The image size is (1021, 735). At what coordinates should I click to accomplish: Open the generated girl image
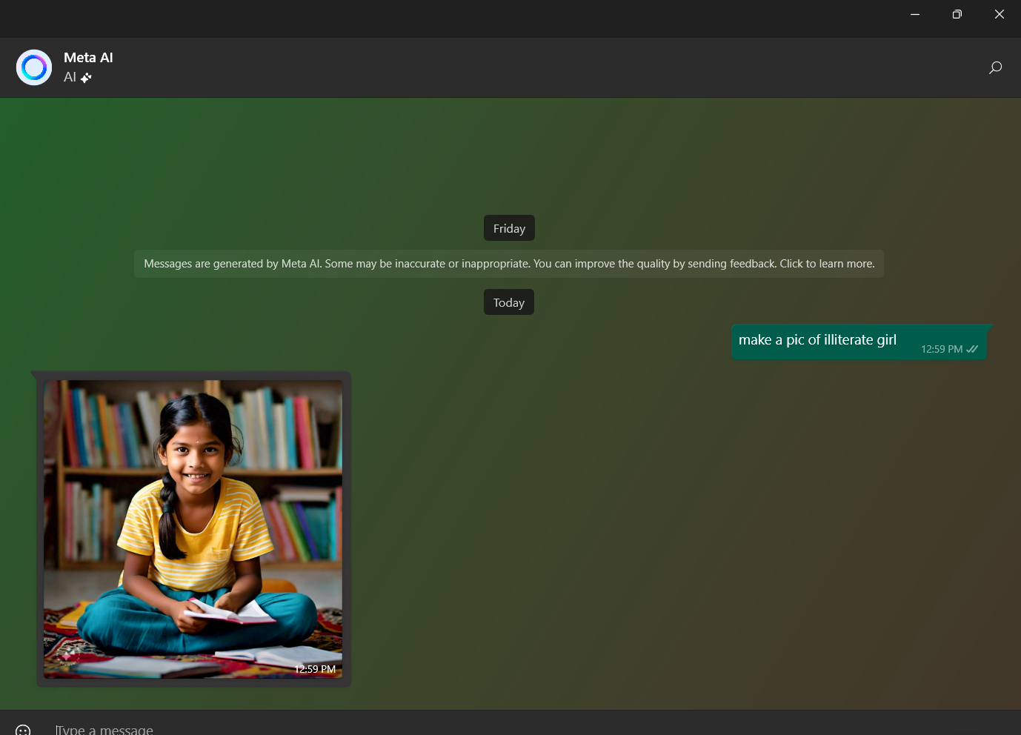point(193,529)
